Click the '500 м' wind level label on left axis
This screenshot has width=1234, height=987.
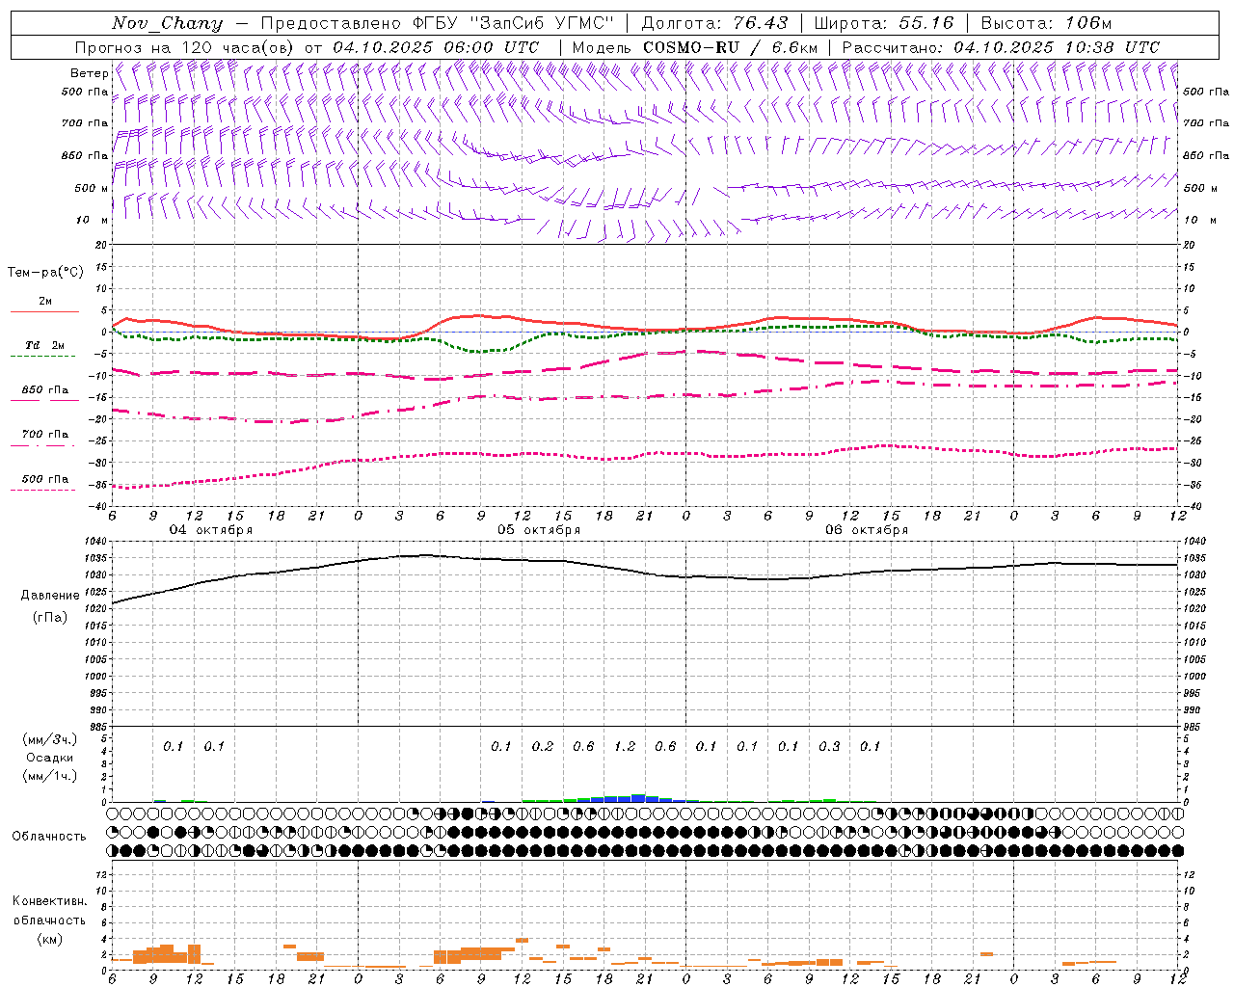[92, 188]
